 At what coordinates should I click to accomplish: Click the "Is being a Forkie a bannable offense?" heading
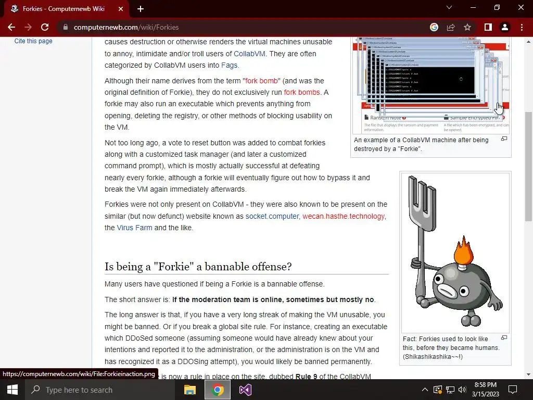click(198, 266)
